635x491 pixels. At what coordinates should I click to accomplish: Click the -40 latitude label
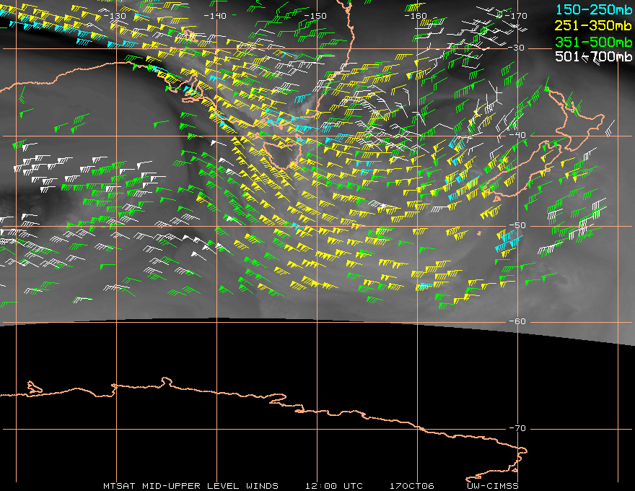[x=517, y=135]
